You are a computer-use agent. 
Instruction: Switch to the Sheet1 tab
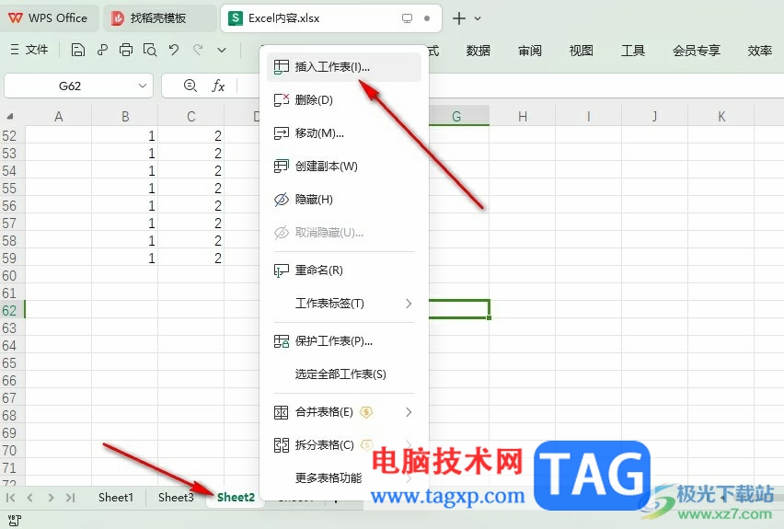pos(116,498)
